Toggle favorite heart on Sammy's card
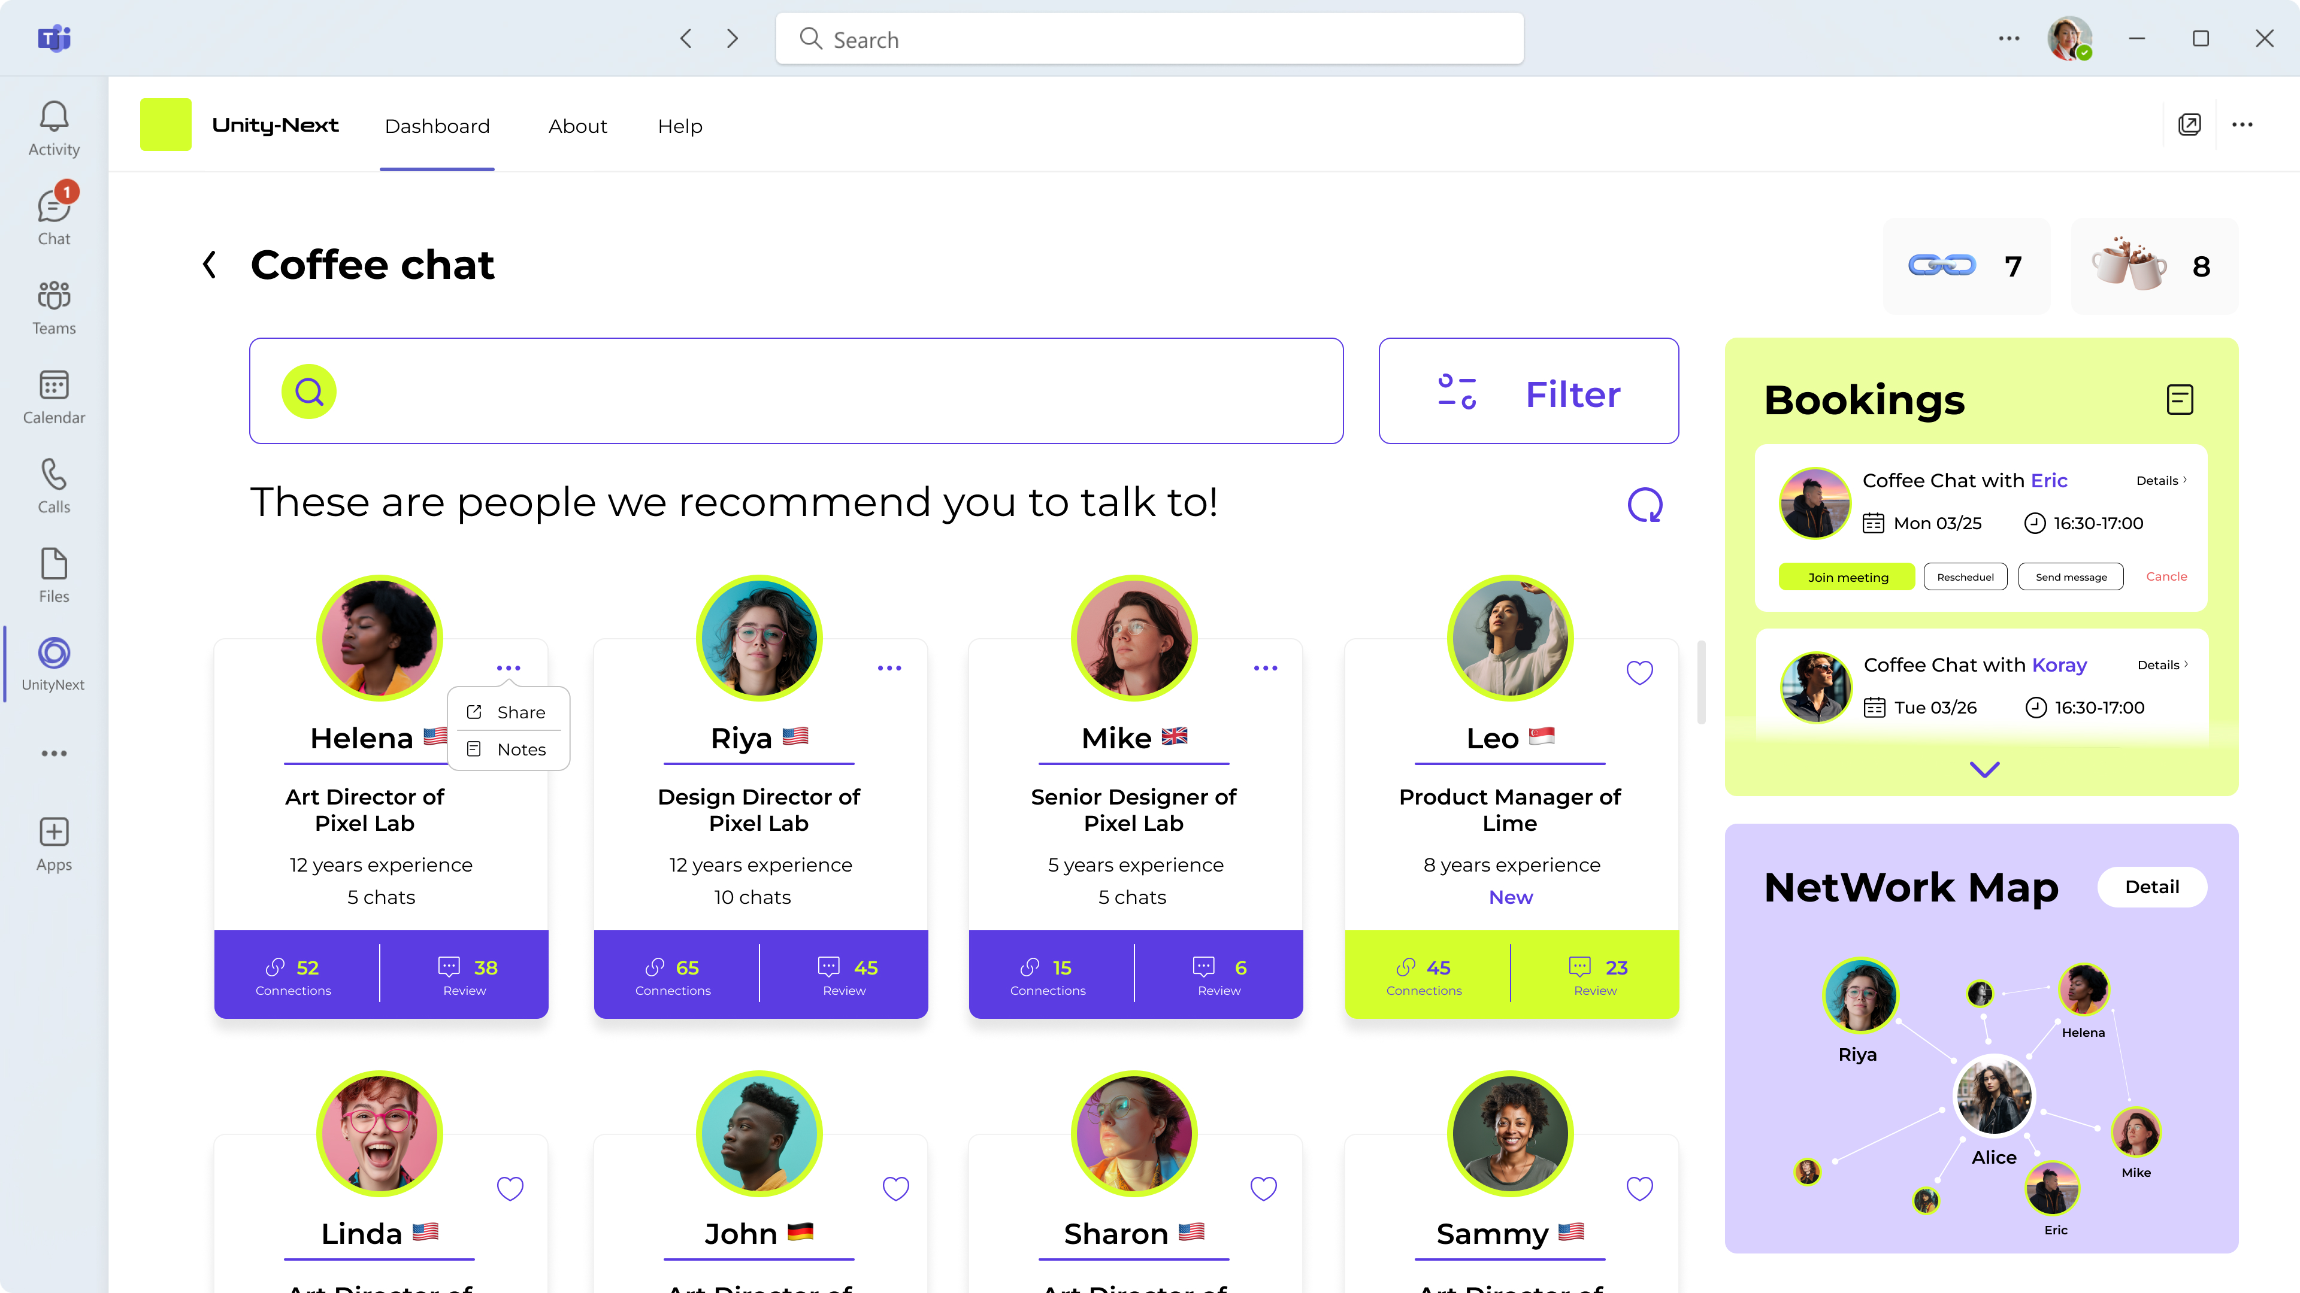The width and height of the screenshot is (2300, 1293). pos(1639,1188)
